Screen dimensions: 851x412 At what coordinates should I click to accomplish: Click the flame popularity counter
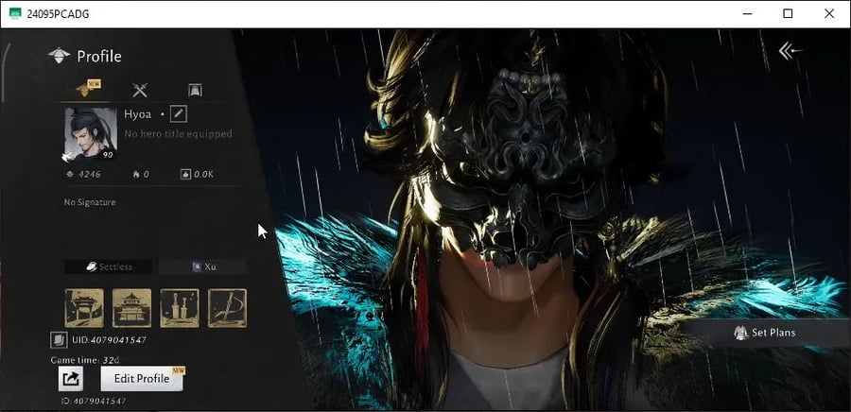(x=140, y=175)
